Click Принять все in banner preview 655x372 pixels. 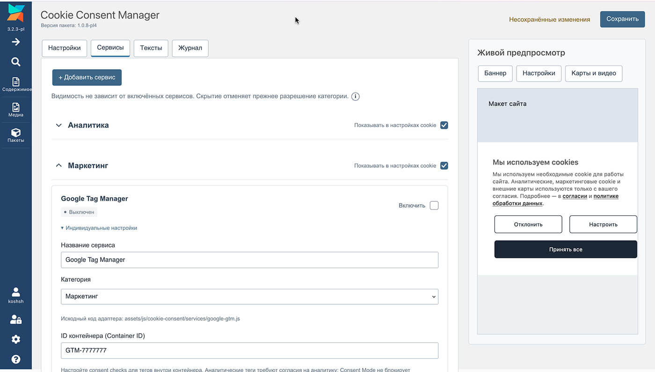click(566, 250)
